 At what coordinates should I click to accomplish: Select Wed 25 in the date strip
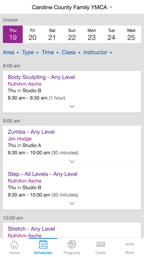click(131, 34)
